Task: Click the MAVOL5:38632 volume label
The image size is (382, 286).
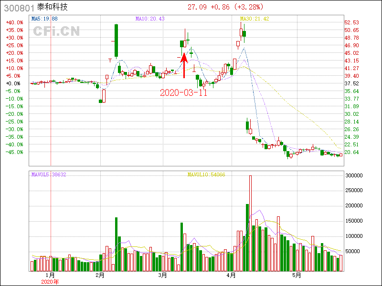Action: tap(49, 174)
